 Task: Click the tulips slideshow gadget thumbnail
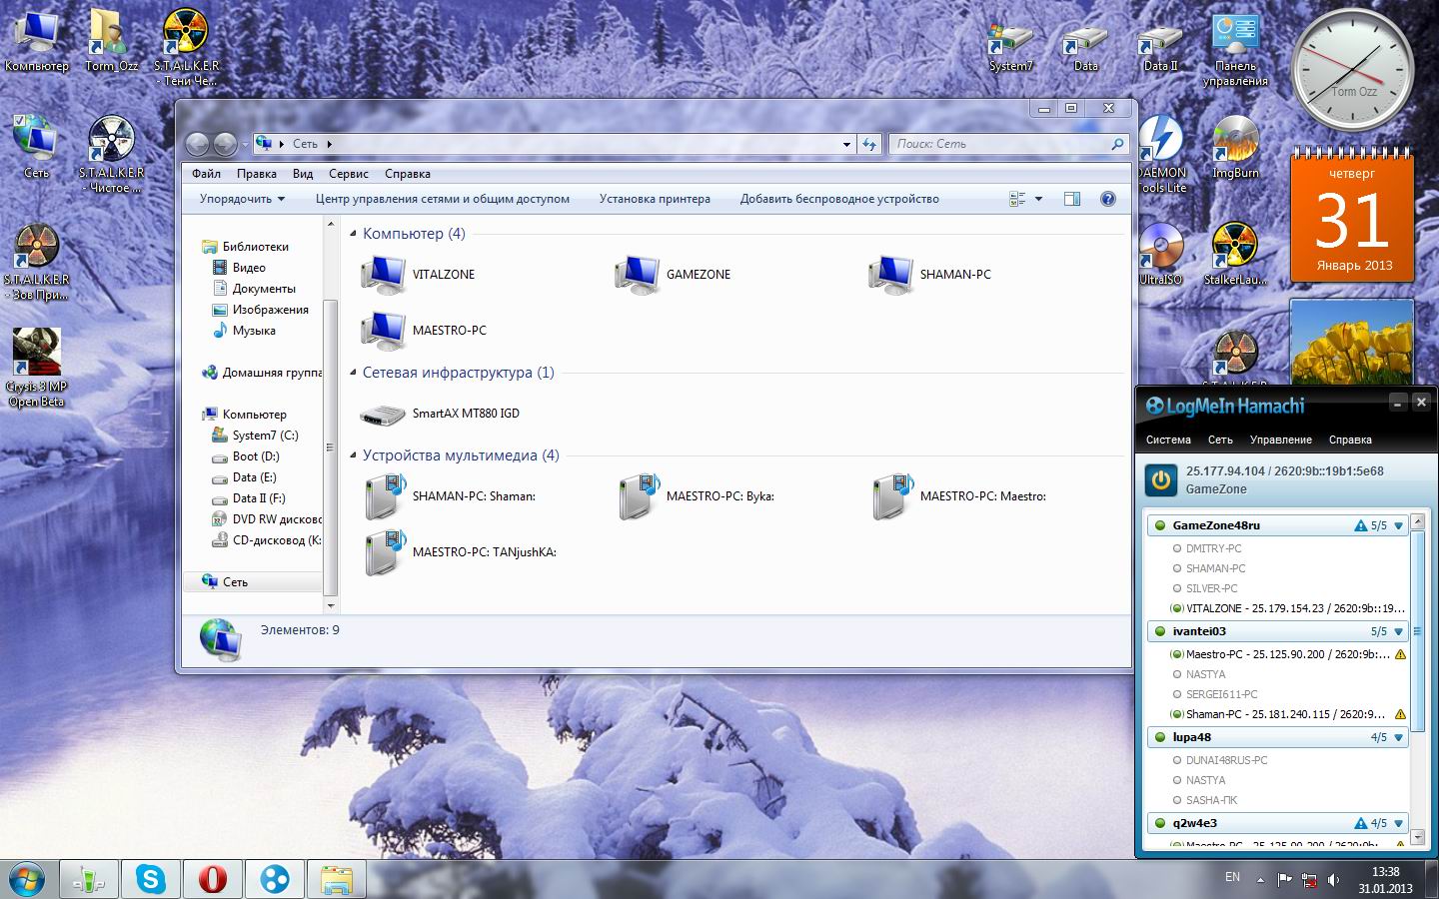click(1352, 342)
